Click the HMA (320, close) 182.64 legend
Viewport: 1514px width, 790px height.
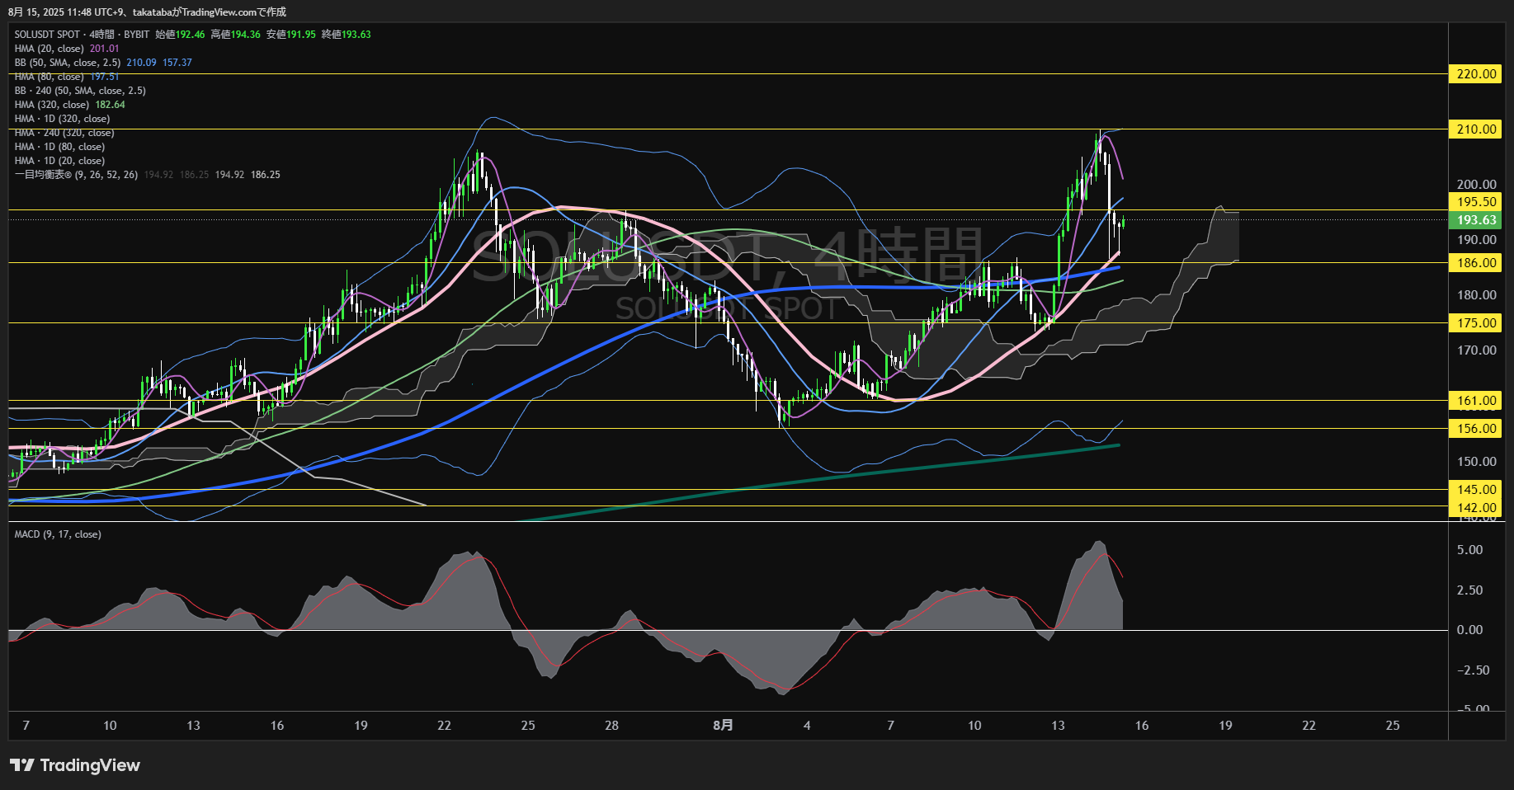point(70,105)
